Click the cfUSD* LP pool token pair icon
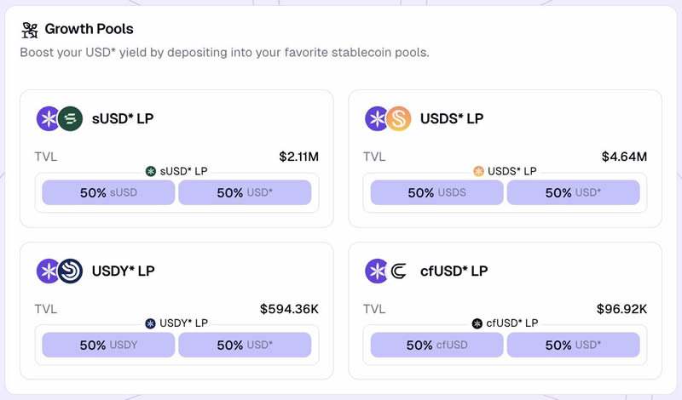 coord(388,271)
